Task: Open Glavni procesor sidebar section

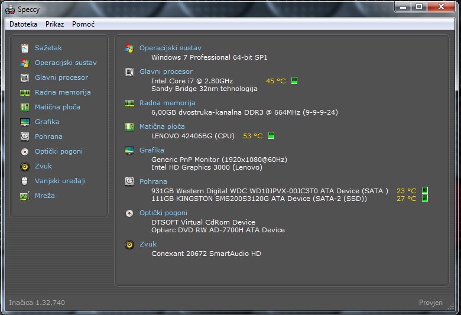Action: [x=61, y=77]
